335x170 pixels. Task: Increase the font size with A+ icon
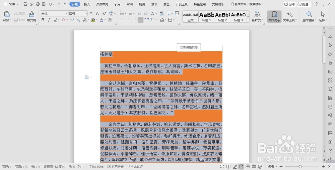[x=91, y=13]
